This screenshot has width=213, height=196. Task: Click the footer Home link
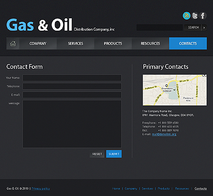pos(116,189)
